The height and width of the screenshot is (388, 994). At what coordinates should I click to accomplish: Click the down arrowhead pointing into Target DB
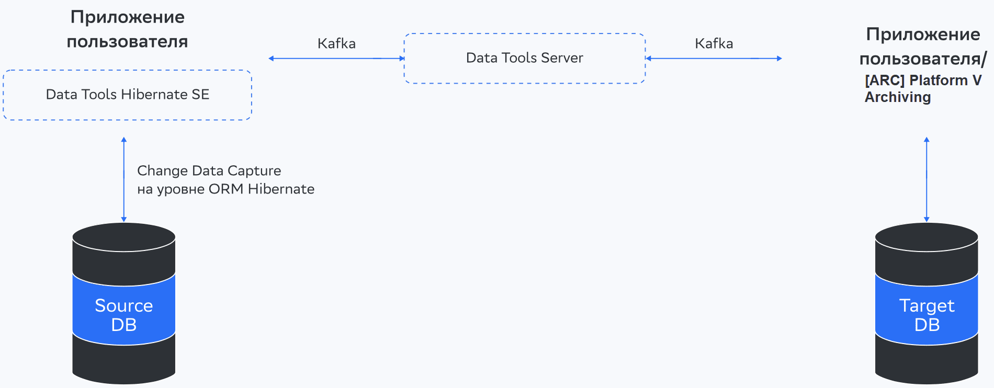927,219
